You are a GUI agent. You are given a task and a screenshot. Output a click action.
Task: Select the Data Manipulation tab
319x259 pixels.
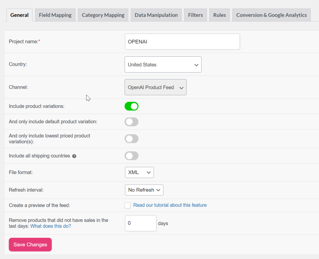click(156, 15)
